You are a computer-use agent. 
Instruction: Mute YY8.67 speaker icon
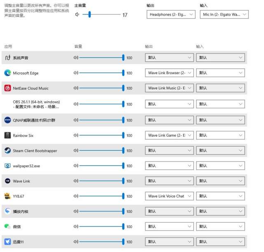(76, 196)
